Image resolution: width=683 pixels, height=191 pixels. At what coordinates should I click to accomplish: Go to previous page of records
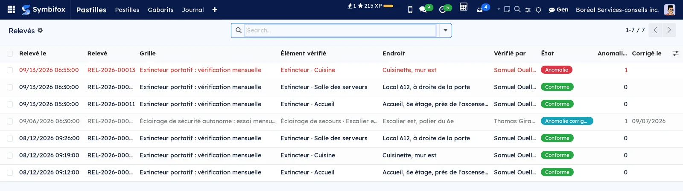[x=655, y=30]
